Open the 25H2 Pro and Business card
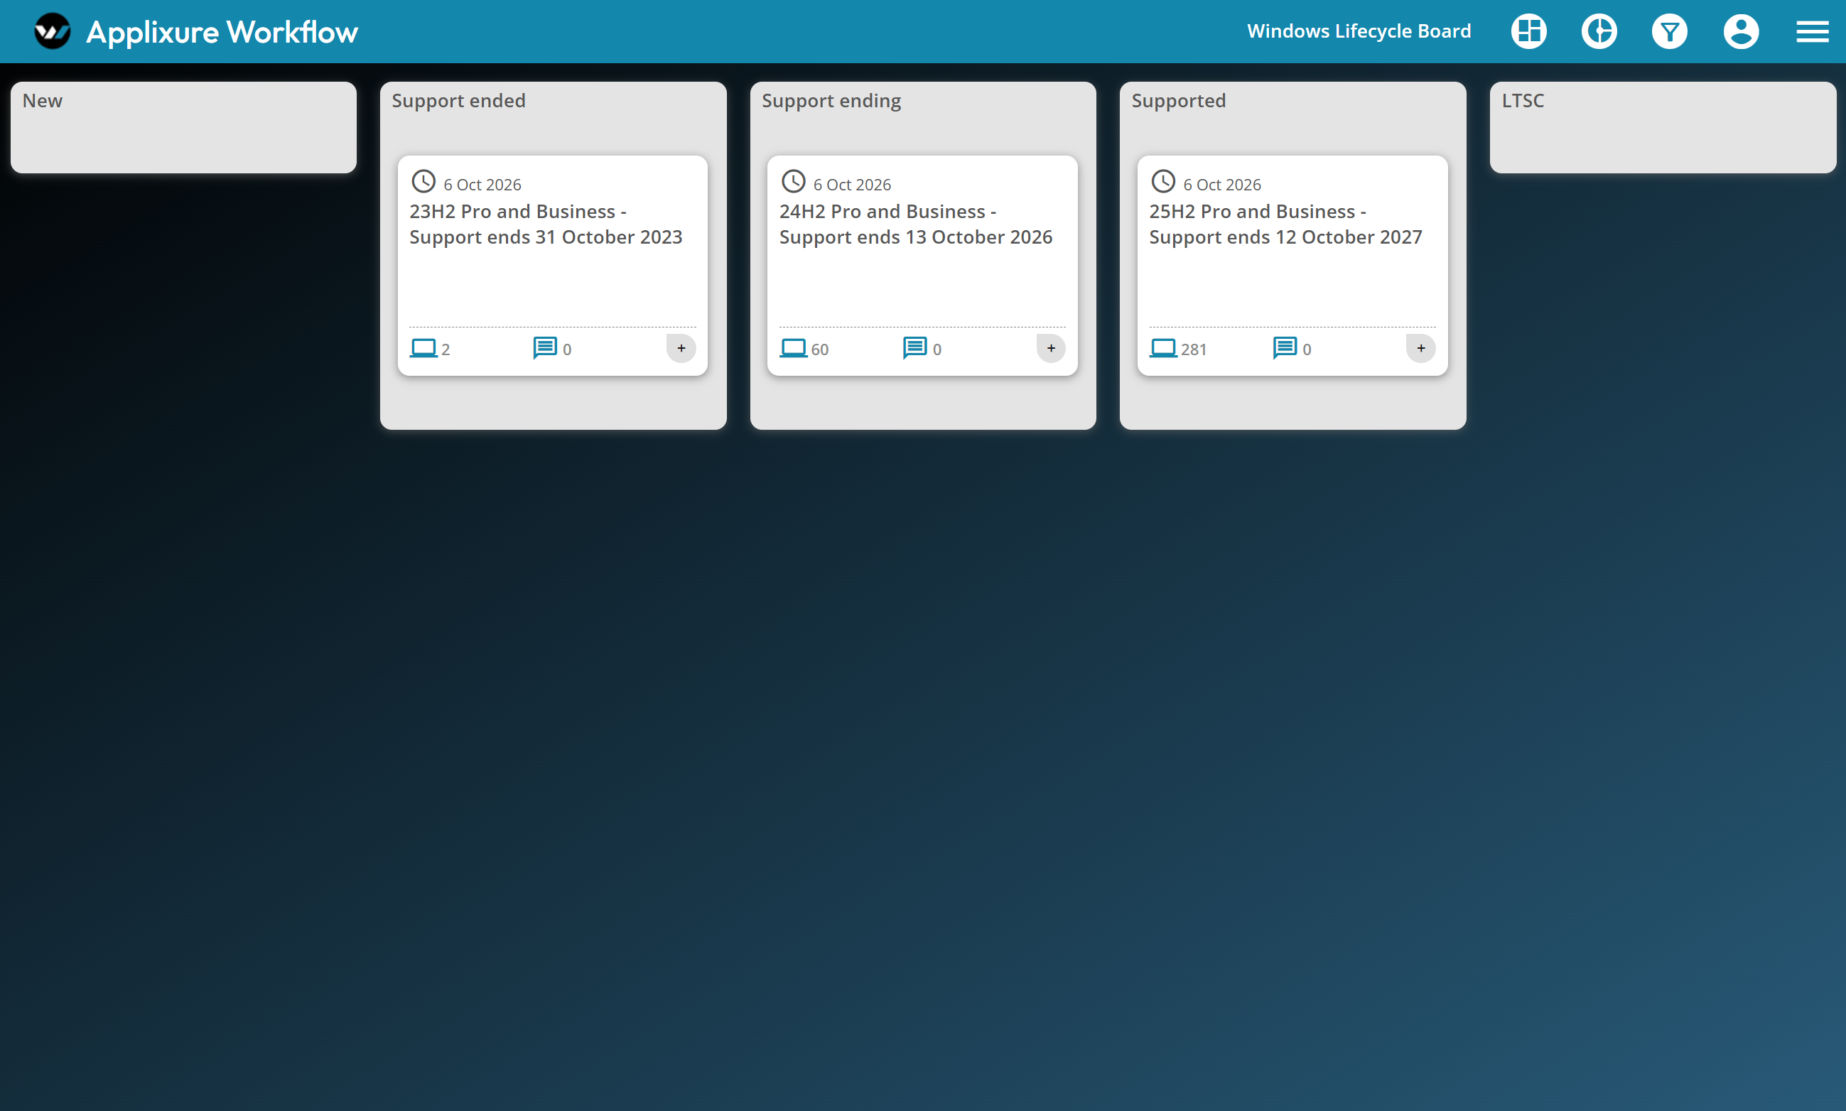The image size is (1846, 1111). [x=1292, y=266]
